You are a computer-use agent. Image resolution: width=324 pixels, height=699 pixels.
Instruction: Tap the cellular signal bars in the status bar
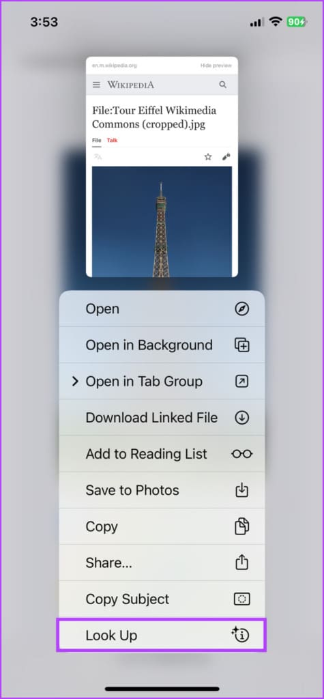(x=257, y=23)
